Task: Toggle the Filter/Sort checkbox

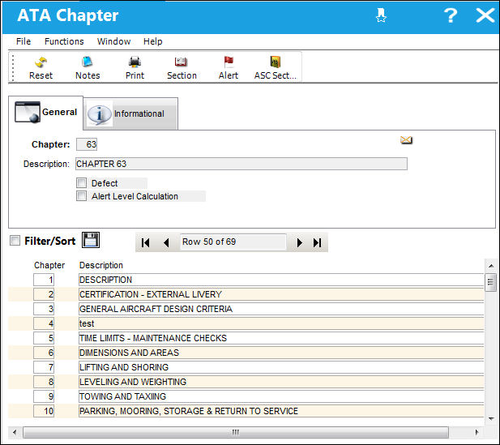Action: (x=15, y=240)
